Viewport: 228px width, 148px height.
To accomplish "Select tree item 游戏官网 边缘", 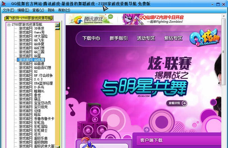I will tap(30, 111).
